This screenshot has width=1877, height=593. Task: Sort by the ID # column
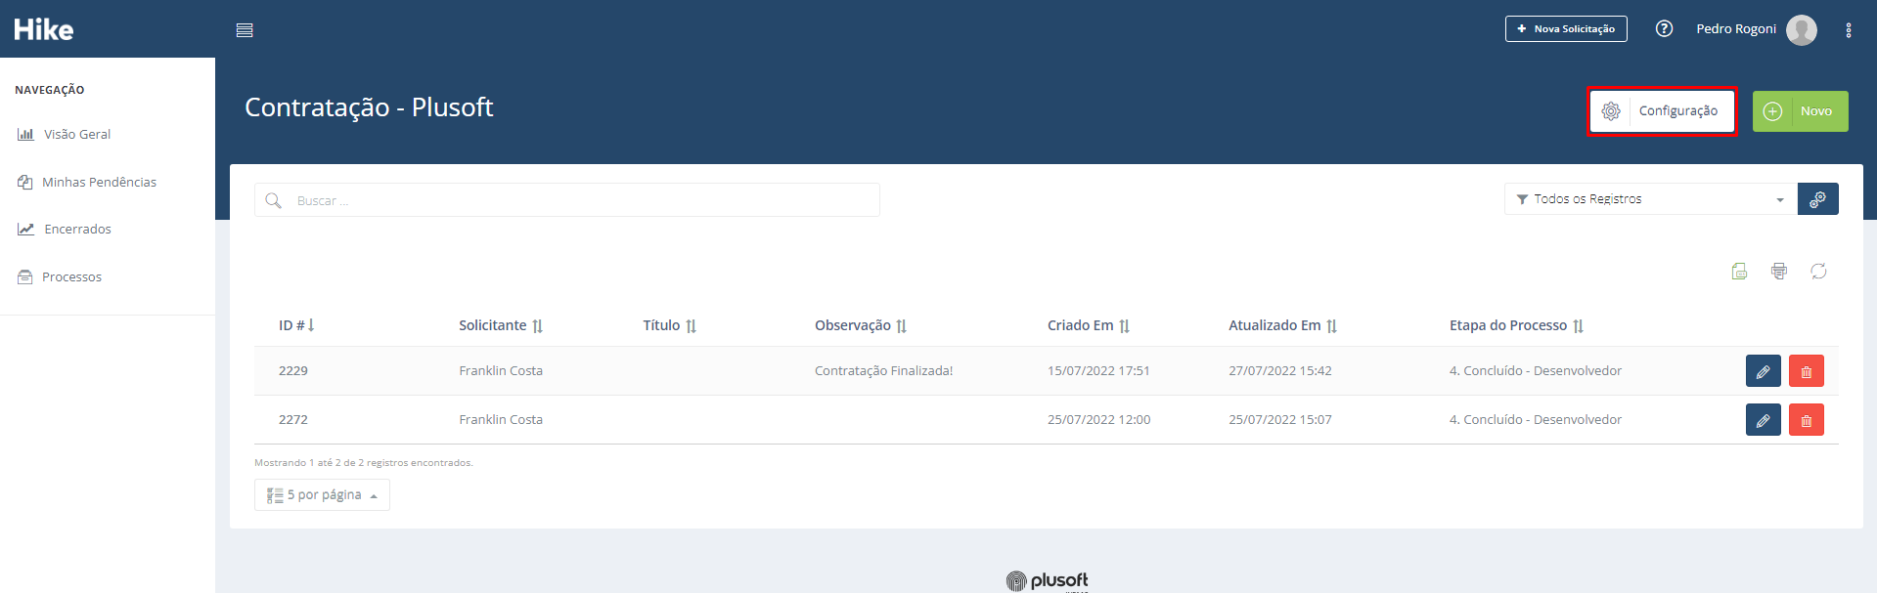coord(296,325)
